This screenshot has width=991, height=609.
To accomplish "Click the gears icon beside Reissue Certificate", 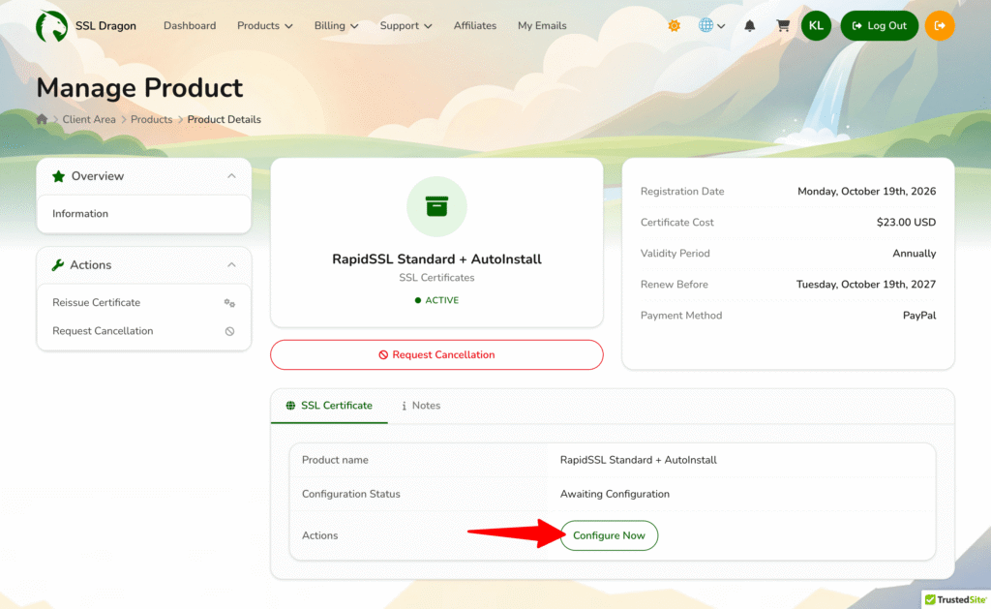I will [229, 303].
